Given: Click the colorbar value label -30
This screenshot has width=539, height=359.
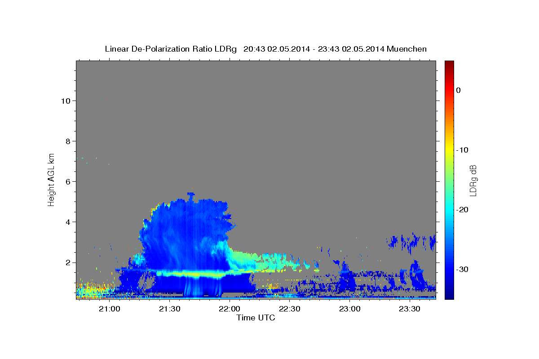Looking at the screenshot, I should tap(462, 269).
